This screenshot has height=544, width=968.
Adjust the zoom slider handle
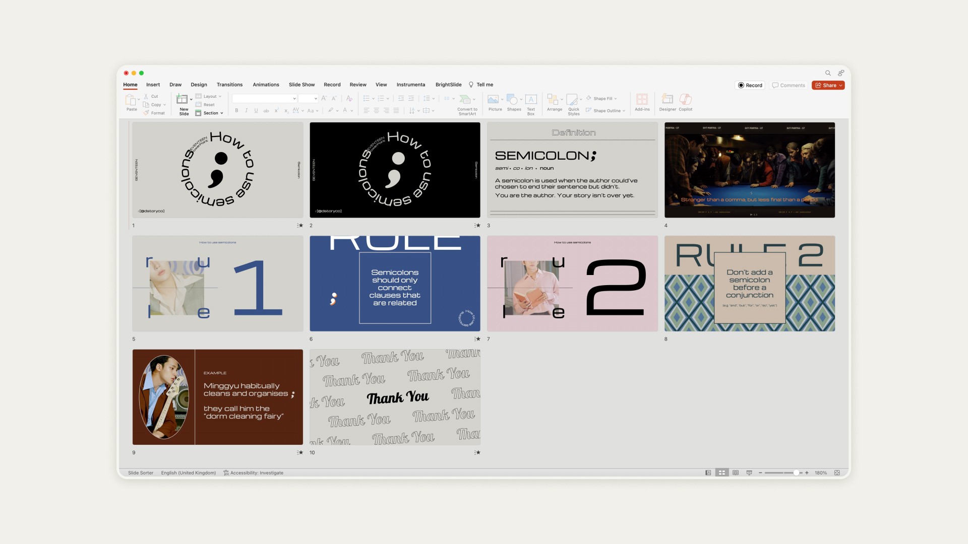click(x=796, y=473)
